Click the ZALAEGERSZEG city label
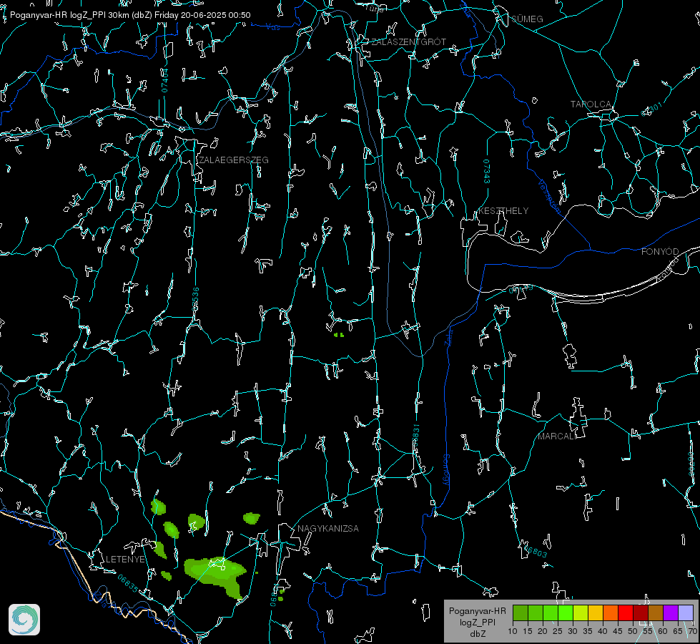The height and width of the screenshot is (644, 700). click(x=234, y=160)
